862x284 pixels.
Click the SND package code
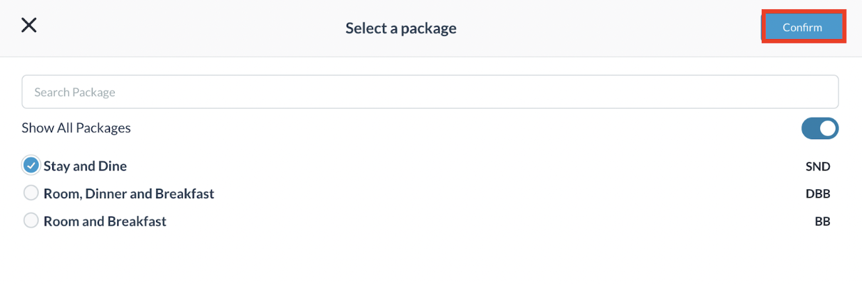click(x=818, y=166)
